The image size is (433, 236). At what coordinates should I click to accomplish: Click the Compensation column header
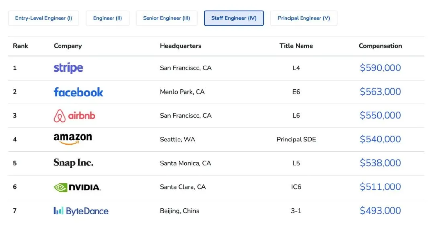click(380, 46)
